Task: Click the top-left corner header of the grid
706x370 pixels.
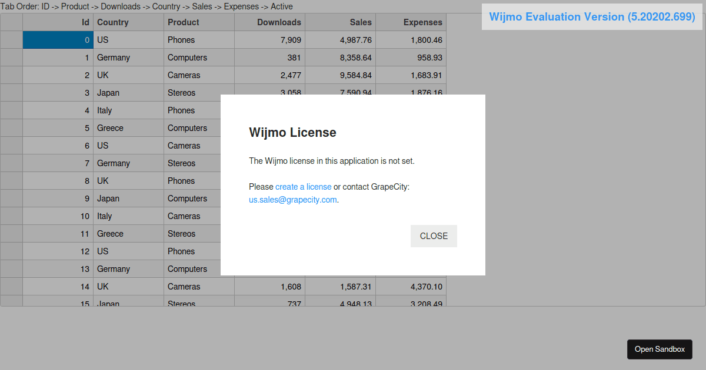Action: [11, 22]
